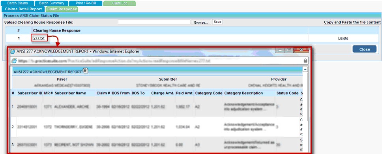
Task: Delete the 277.txt response row
Action: coord(343,38)
